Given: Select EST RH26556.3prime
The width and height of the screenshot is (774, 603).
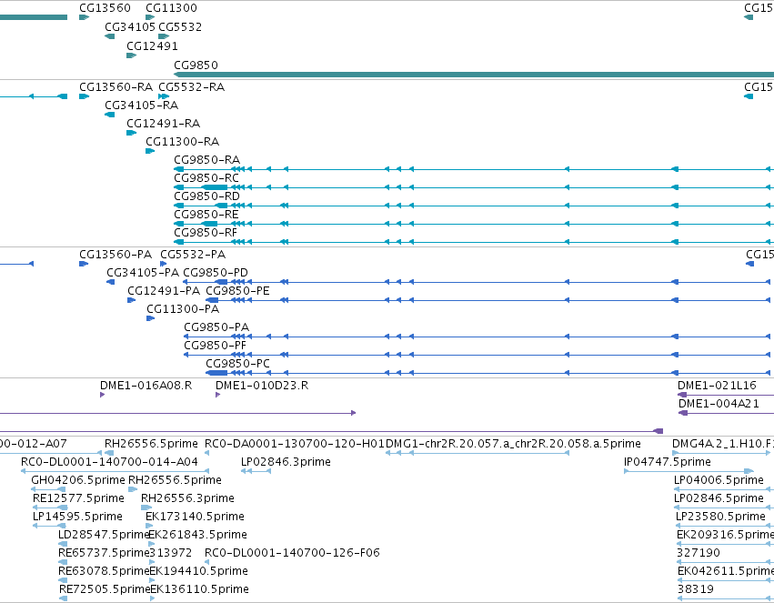Looking at the screenshot, I should coord(187,499).
